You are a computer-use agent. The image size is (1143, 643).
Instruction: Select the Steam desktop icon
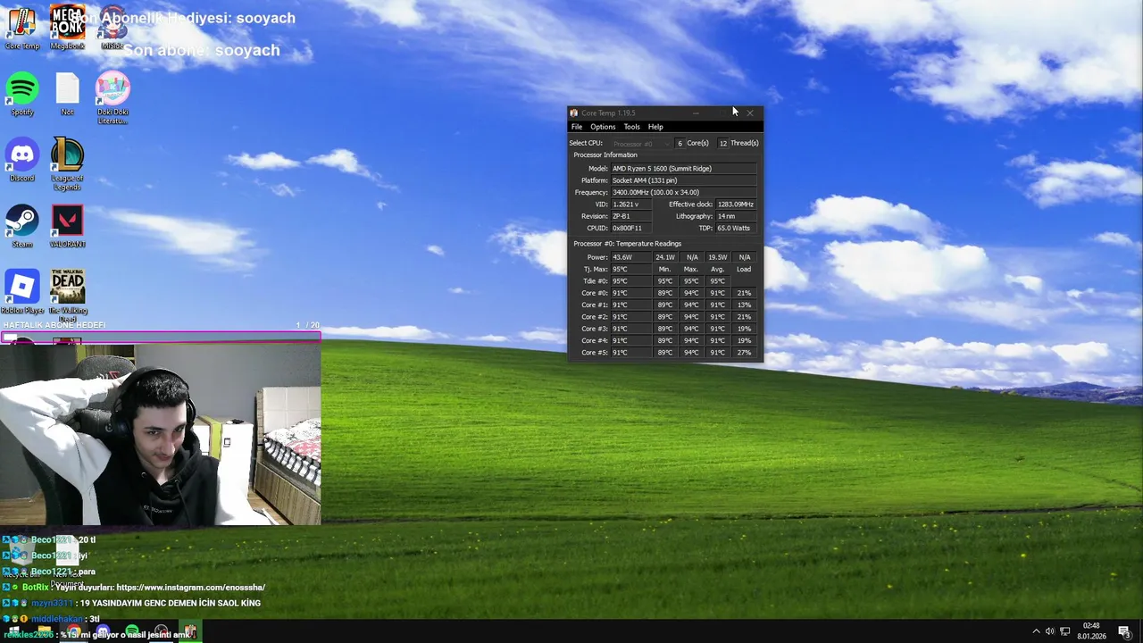point(22,226)
